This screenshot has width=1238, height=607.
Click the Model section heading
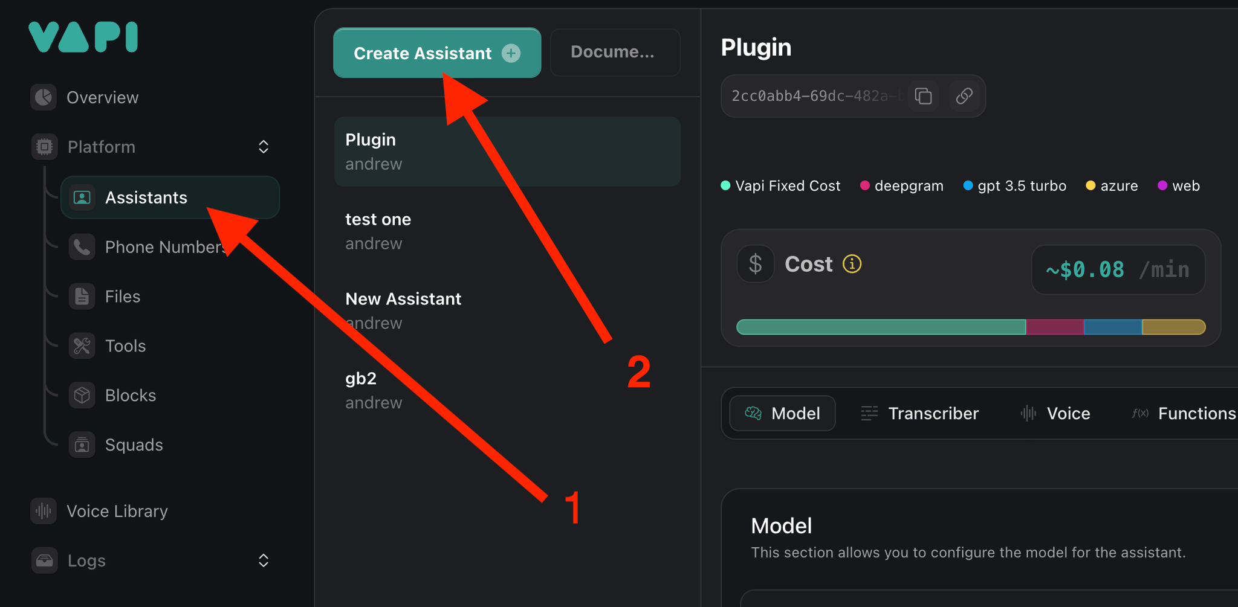[x=781, y=526]
